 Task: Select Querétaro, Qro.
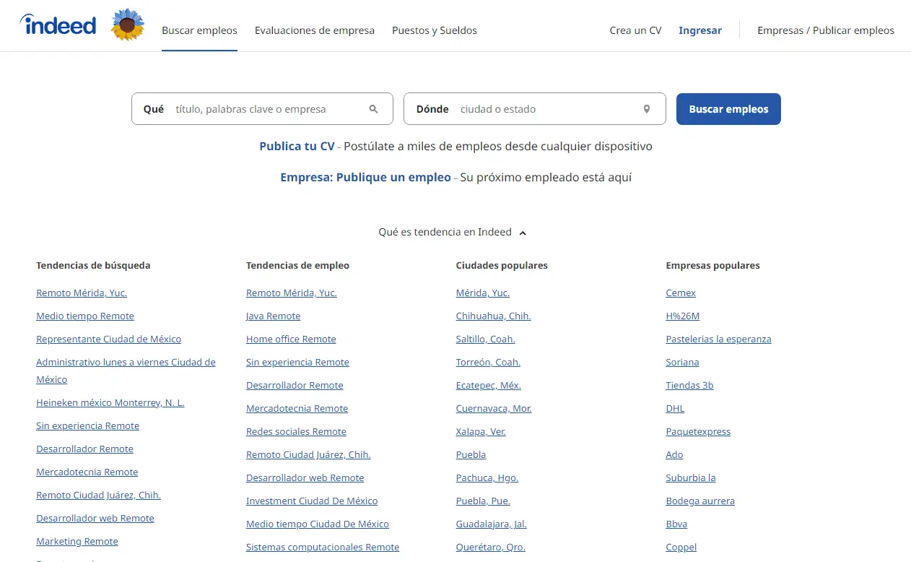coord(491,547)
